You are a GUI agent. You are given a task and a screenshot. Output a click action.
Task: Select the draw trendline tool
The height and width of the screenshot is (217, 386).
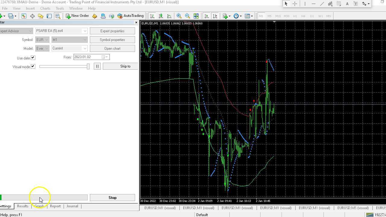pyautogui.click(x=322, y=4)
